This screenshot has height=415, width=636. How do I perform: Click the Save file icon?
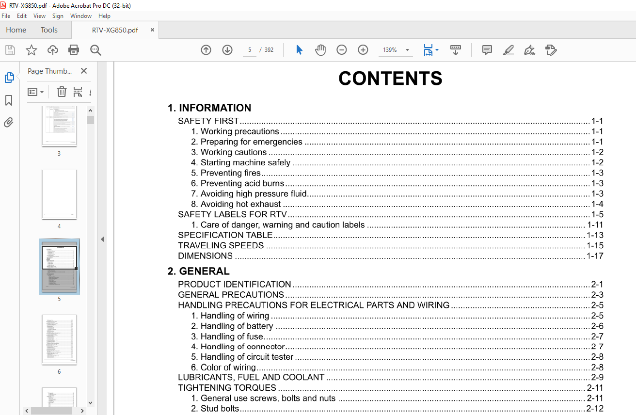coord(10,50)
